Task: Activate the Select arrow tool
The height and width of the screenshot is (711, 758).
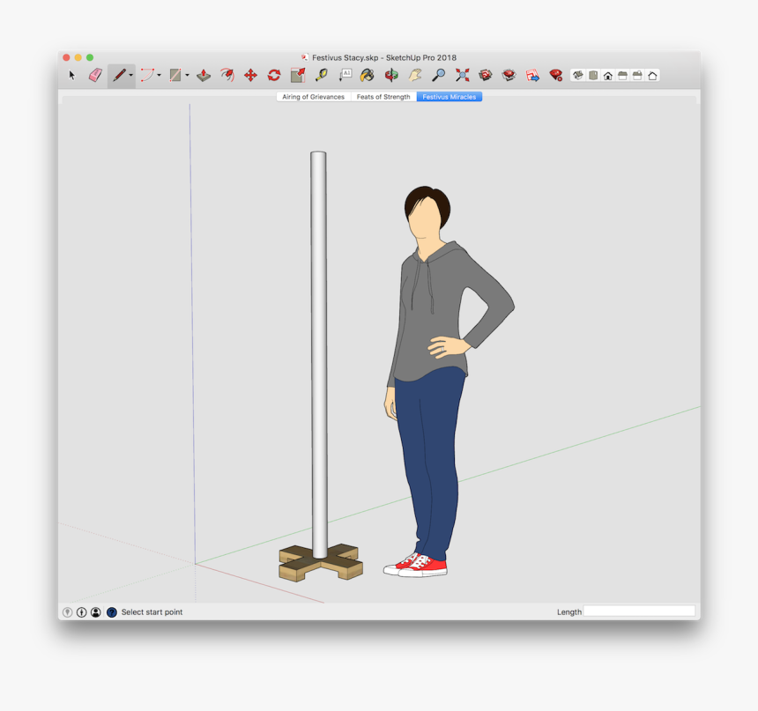Action: (71, 76)
